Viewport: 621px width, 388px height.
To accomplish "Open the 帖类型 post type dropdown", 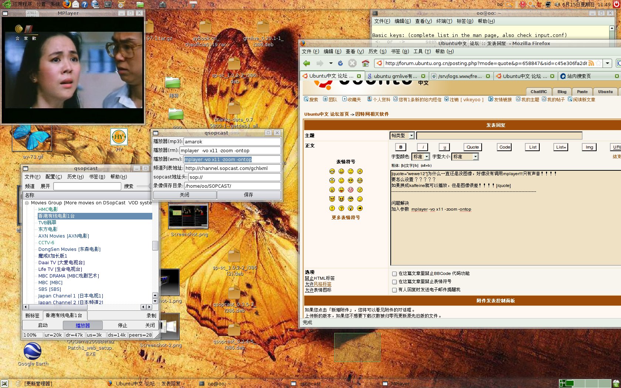I will (x=402, y=136).
